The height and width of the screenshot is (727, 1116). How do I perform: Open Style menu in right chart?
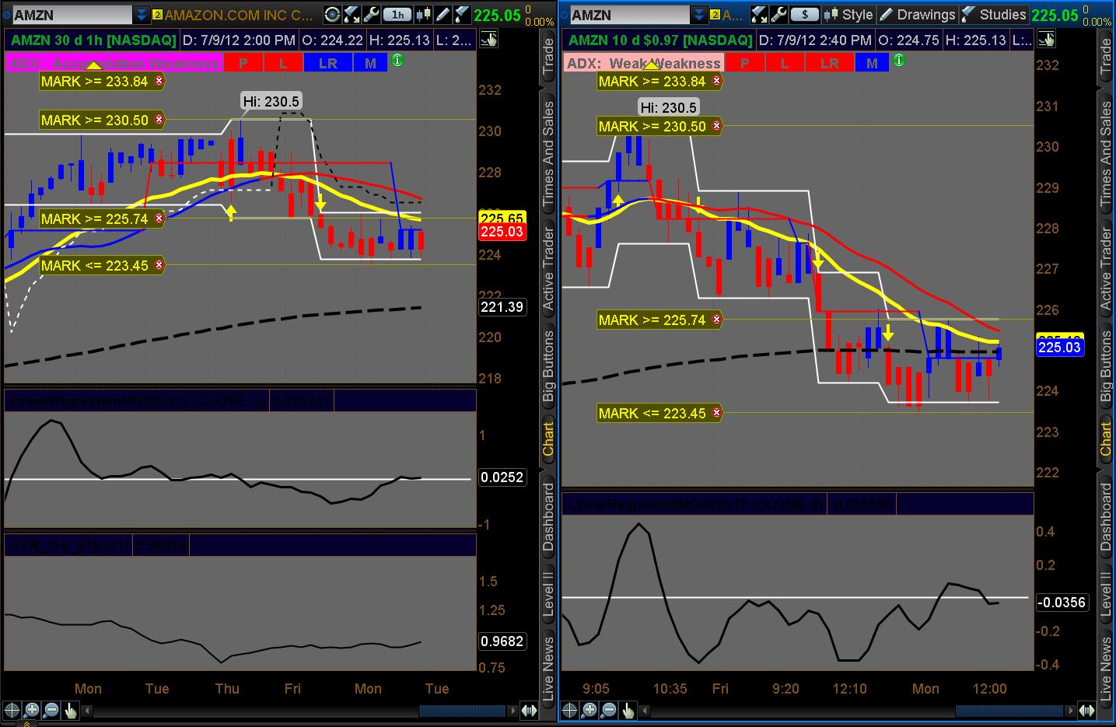pyautogui.click(x=848, y=14)
